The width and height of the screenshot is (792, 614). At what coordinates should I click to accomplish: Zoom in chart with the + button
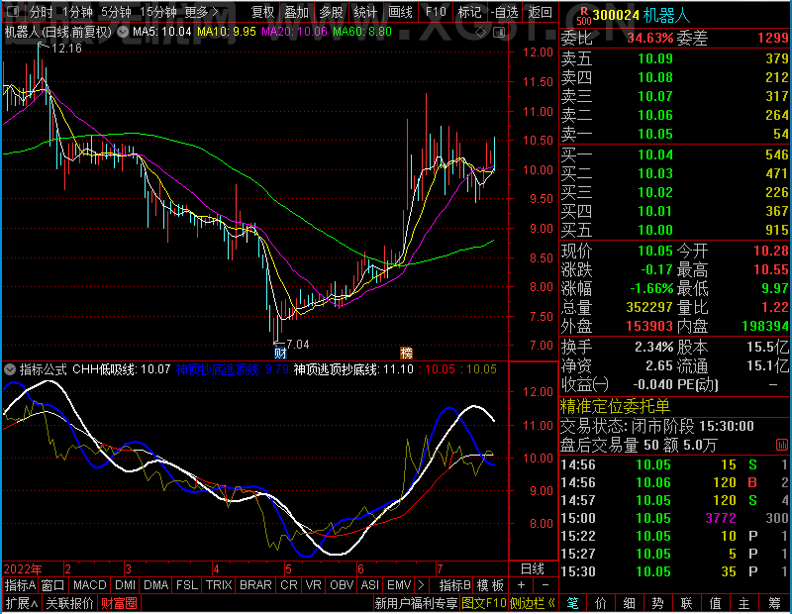coord(521,585)
